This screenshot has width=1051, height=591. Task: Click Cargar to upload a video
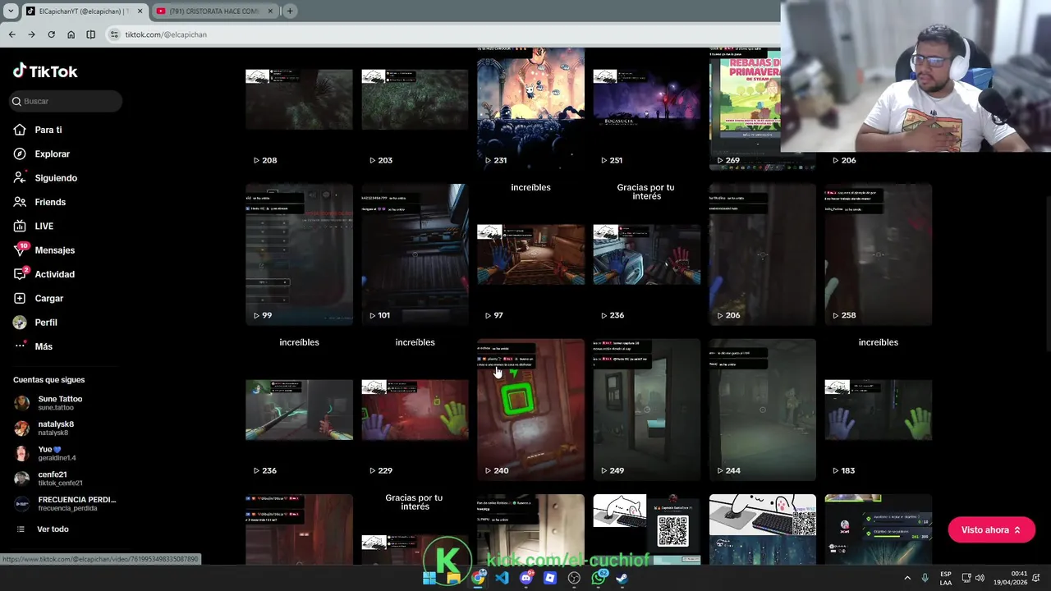click(x=39, y=298)
